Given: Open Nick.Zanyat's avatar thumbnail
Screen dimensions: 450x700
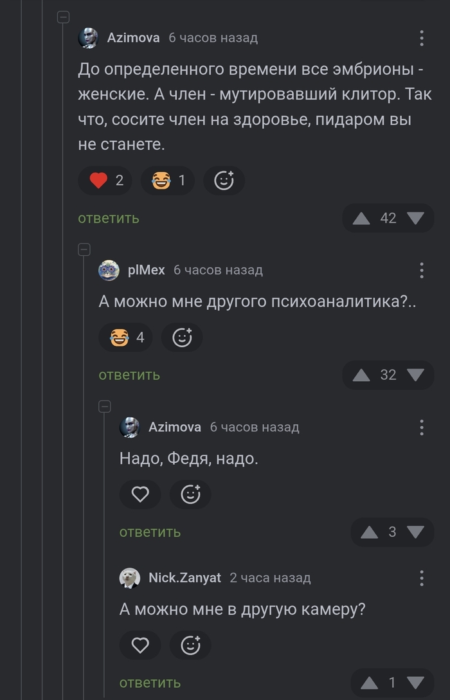Looking at the screenshot, I should click(130, 578).
